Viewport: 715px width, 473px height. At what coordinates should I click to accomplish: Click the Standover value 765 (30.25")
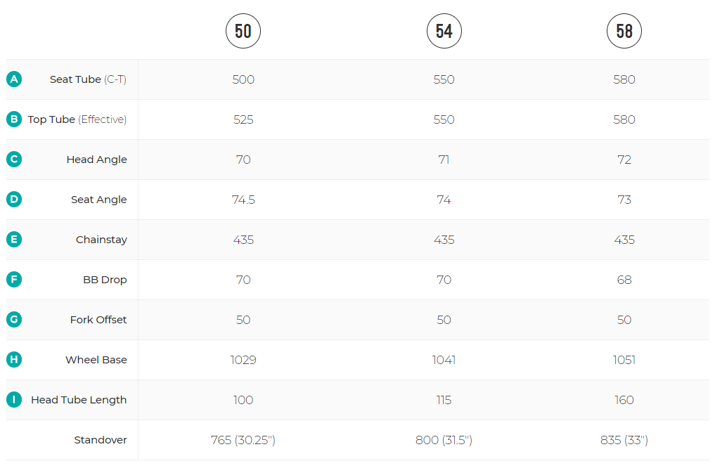[x=243, y=440]
